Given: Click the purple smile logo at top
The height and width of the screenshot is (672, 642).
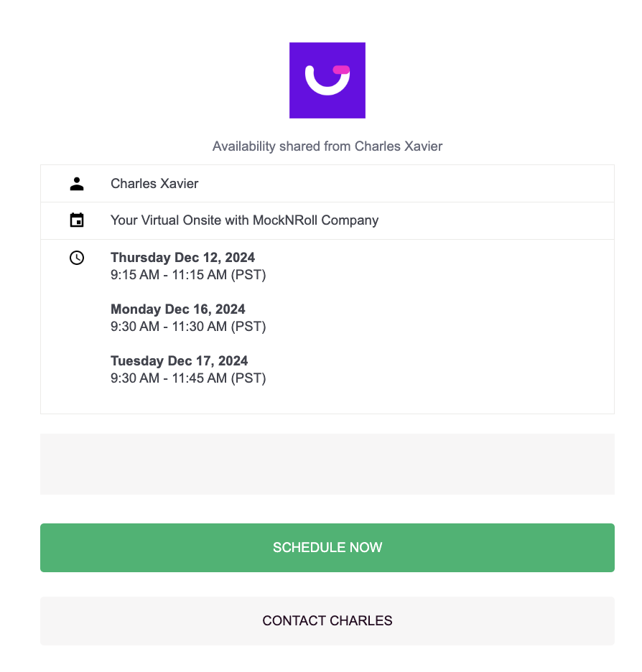Looking at the screenshot, I should tap(327, 80).
